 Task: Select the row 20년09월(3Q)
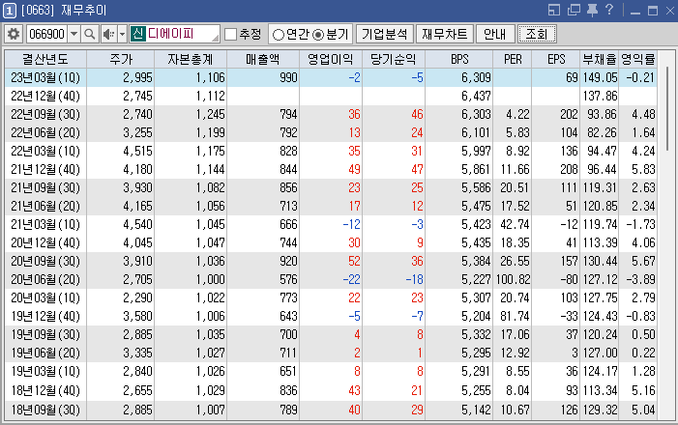331,261
